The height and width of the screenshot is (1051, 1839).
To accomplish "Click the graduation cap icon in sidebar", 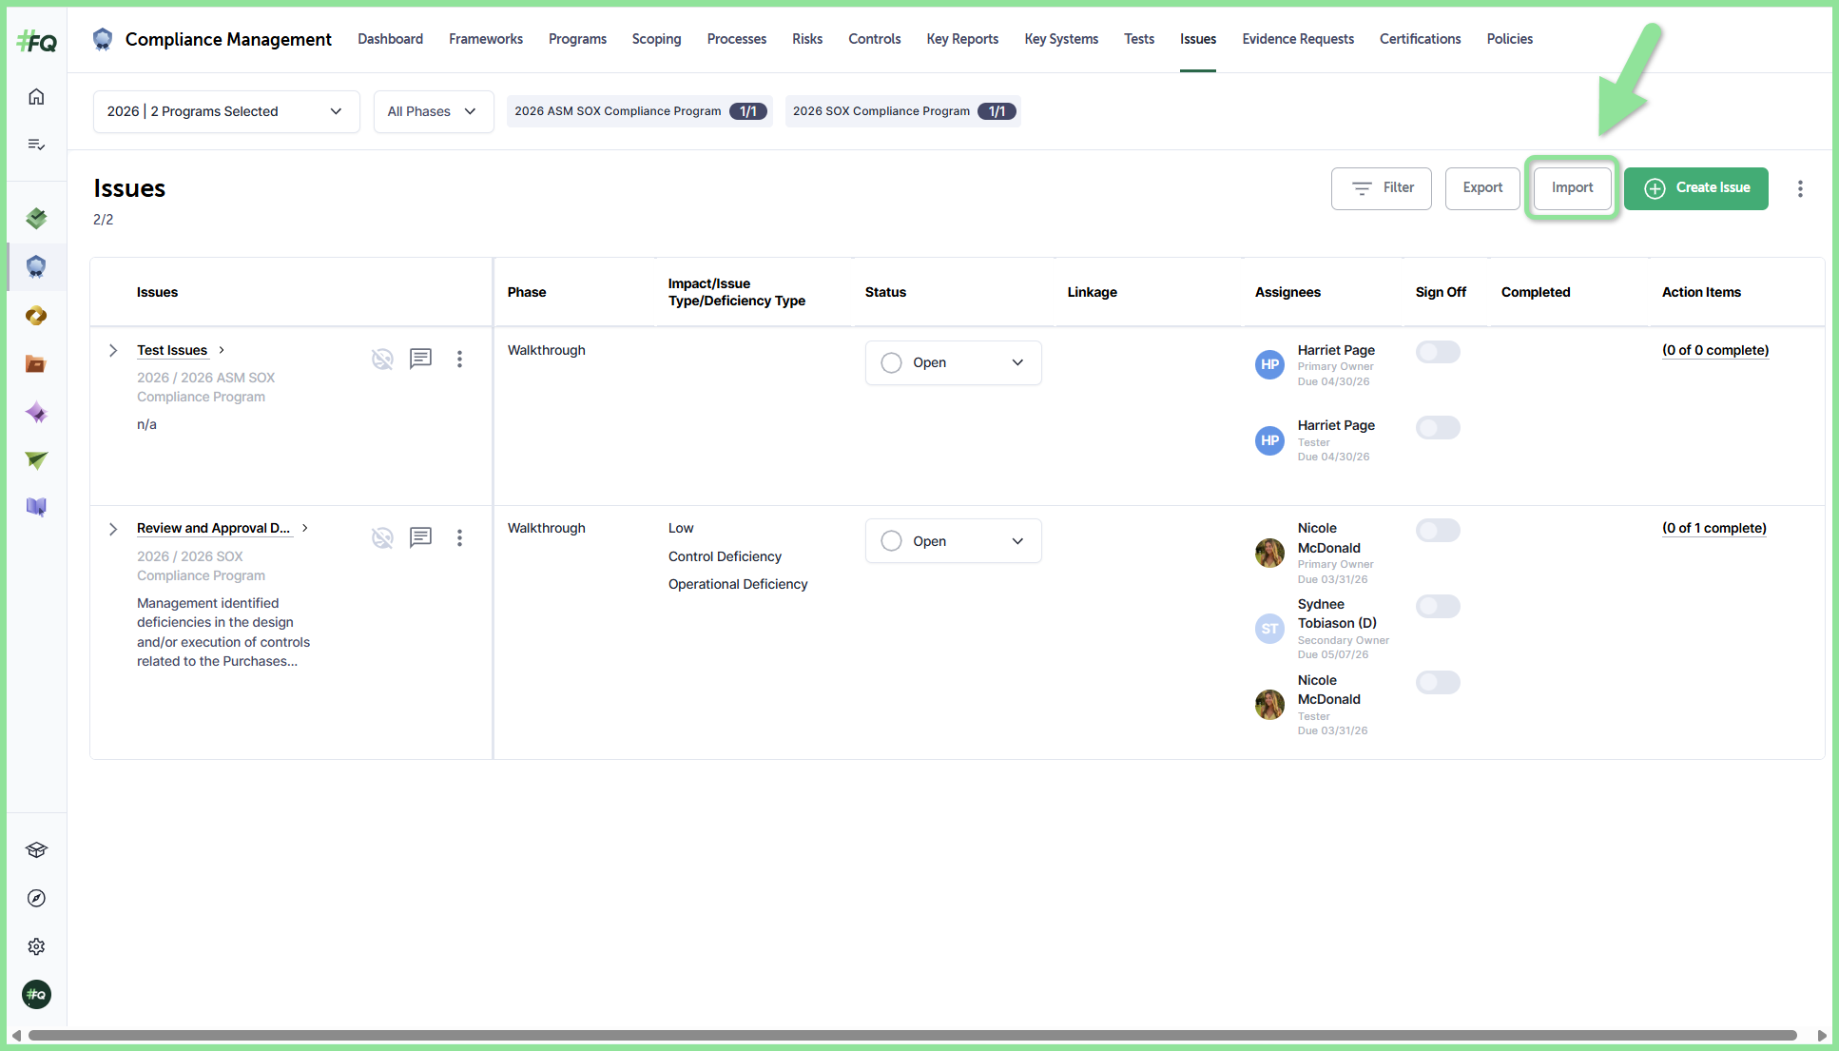I will (36, 849).
